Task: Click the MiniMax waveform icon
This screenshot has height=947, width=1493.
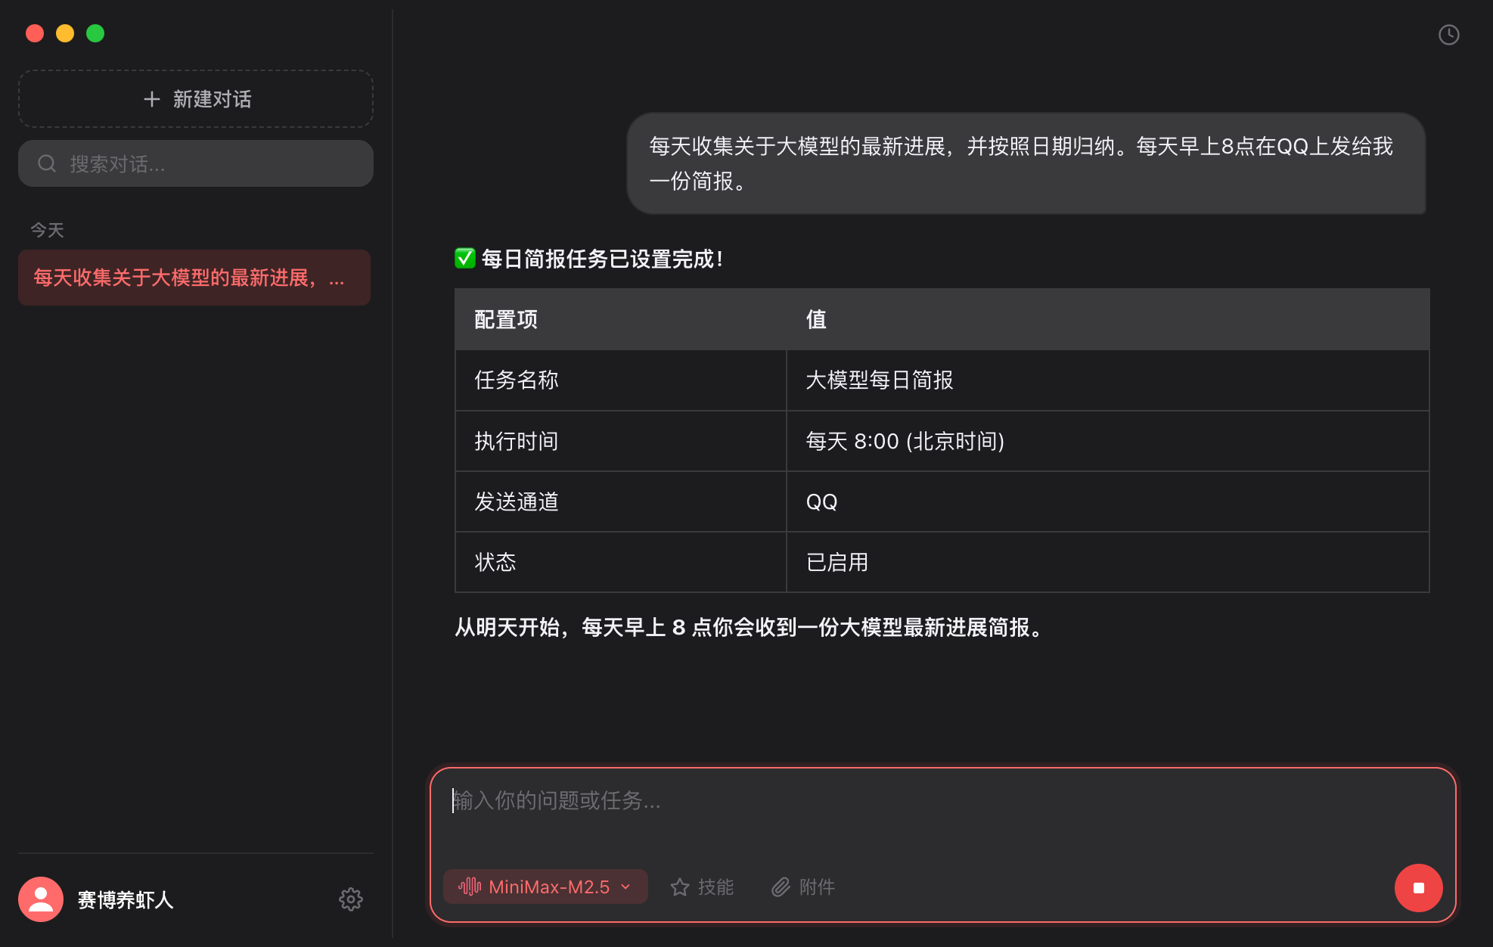Action: 470,886
